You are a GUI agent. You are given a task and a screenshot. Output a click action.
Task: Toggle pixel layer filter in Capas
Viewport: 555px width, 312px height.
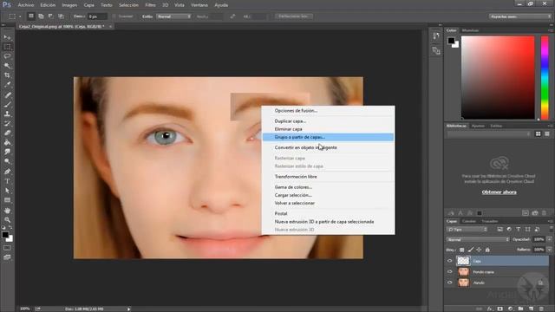click(x=499, y=229)
